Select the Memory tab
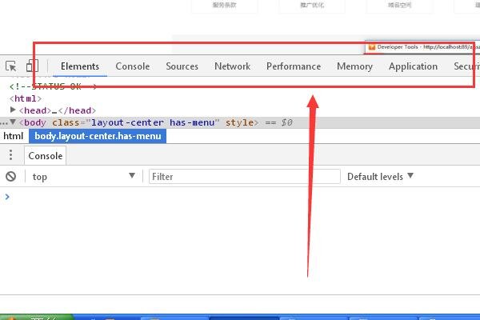 [354, 66]
